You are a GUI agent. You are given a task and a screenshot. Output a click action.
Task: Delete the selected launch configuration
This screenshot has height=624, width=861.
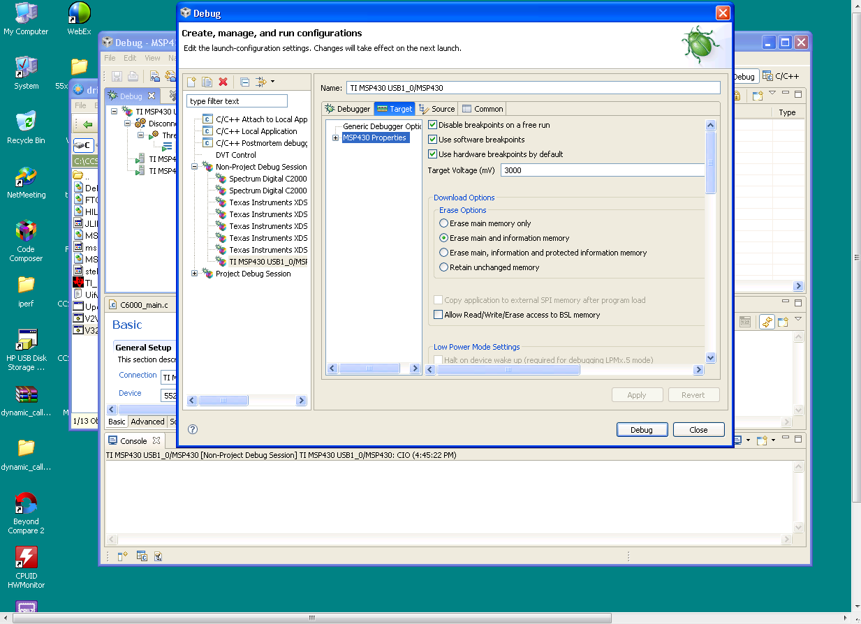[x=223, y=82]
